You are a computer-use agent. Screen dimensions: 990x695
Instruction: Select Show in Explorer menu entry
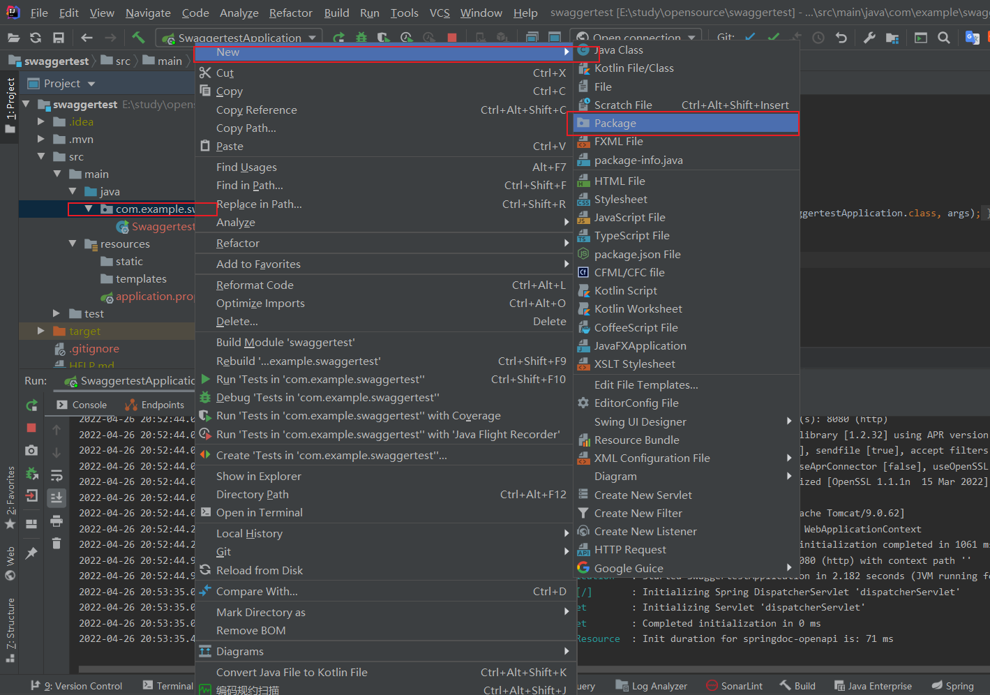click(x=383, y=476)
